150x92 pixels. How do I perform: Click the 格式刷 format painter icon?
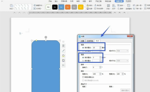click(x=95, y=5)
